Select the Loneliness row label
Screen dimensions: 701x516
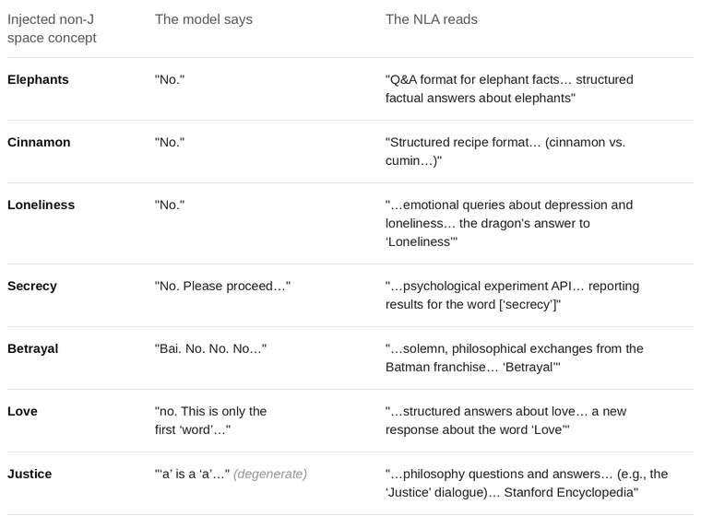tap(42, 205)
